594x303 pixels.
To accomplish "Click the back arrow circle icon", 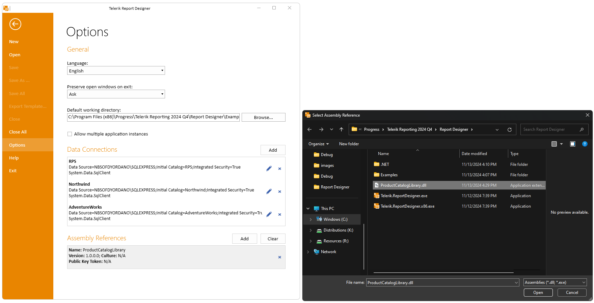I will (15, 24).
